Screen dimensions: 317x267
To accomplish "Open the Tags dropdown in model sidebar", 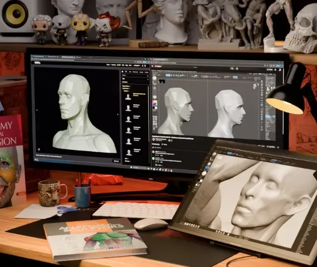I will pos(135,79).
